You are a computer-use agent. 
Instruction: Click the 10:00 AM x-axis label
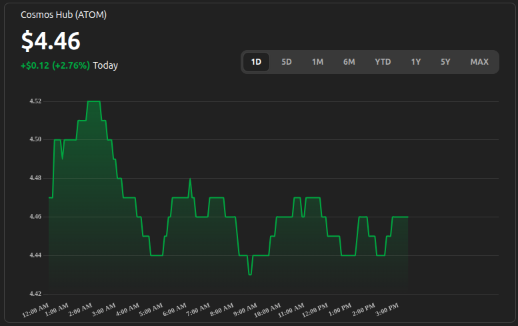click(x=267, y=310)
